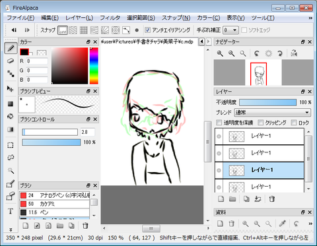Click the rainbow hue bar
The image size is (317, 246).
point(94,65)
